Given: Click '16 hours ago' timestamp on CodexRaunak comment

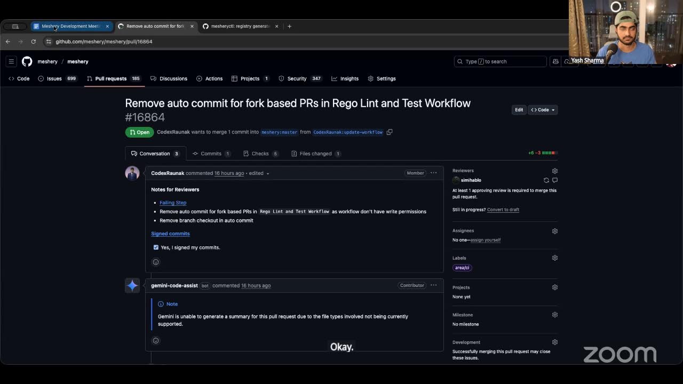Looking at the screenshot, I should (x=229, y=173).
